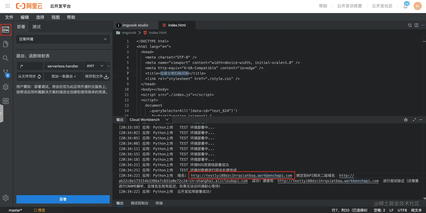Screen dimensions: 426x213
Task: Click 行7，列20 cursor position status
Action: [x=350, y=210]
